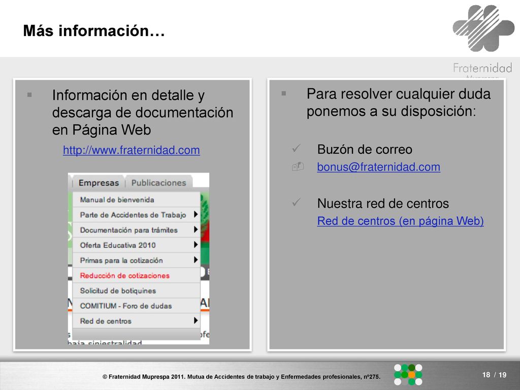Click the Nuestra red de centros text

tap(383, 203)
